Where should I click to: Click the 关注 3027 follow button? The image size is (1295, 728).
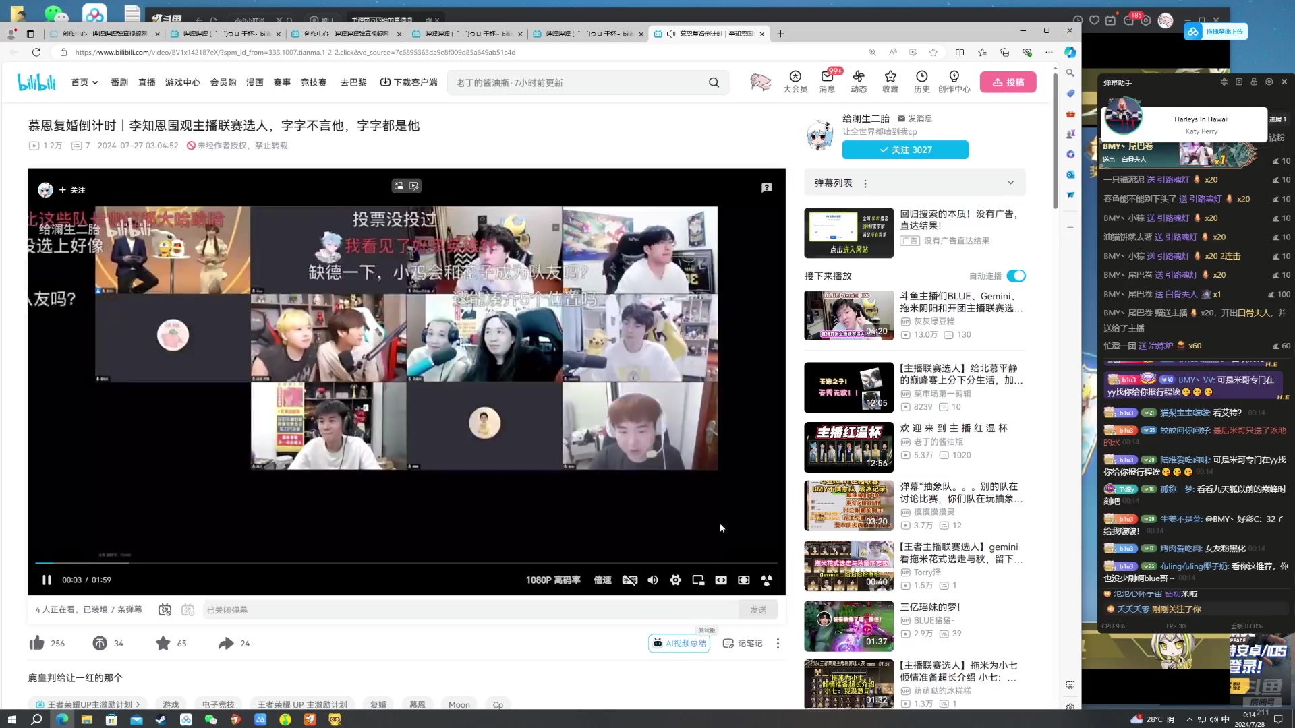tap(905, 150)
